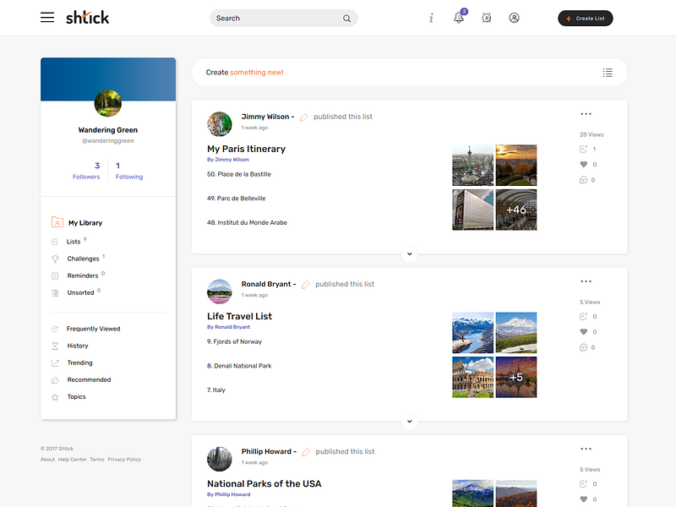This screenshot has width=676, height=507.
Task: Click save-to-list icon on National Parks list
Action: point(583,483)
